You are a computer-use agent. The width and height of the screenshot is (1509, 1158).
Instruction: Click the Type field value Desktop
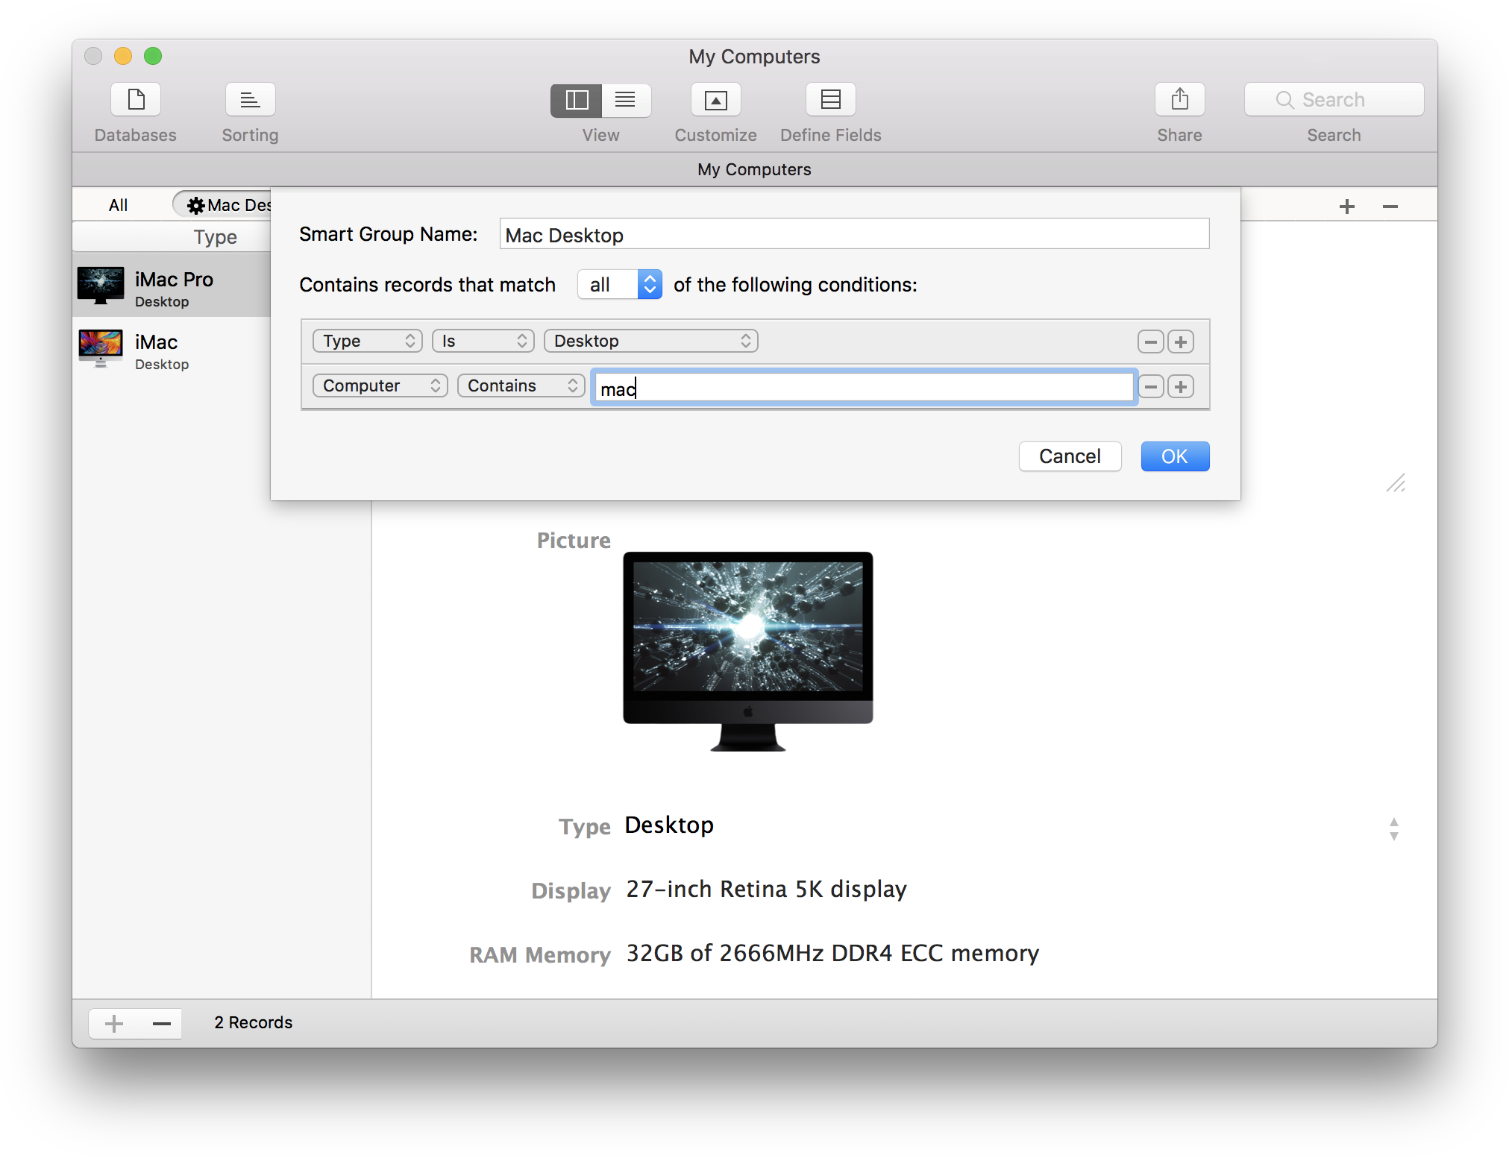pyautogui.click(x=669, y=825)
